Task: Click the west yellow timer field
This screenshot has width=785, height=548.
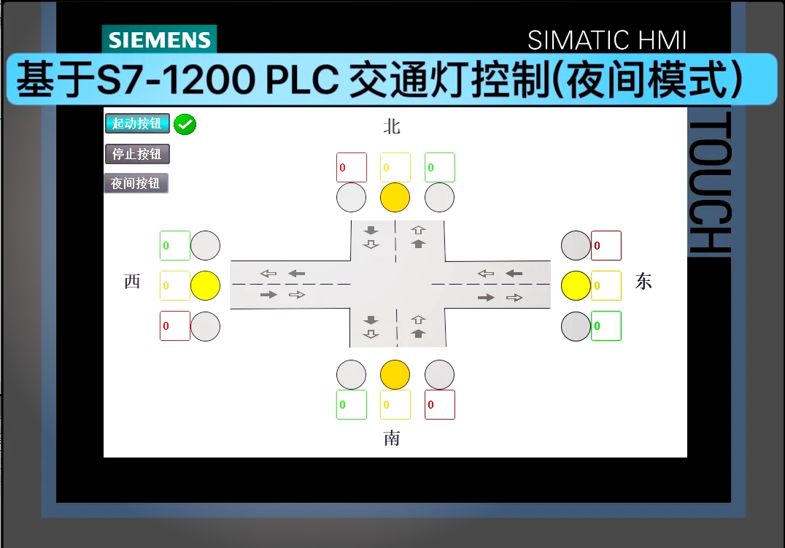Action: coord(174,285)
